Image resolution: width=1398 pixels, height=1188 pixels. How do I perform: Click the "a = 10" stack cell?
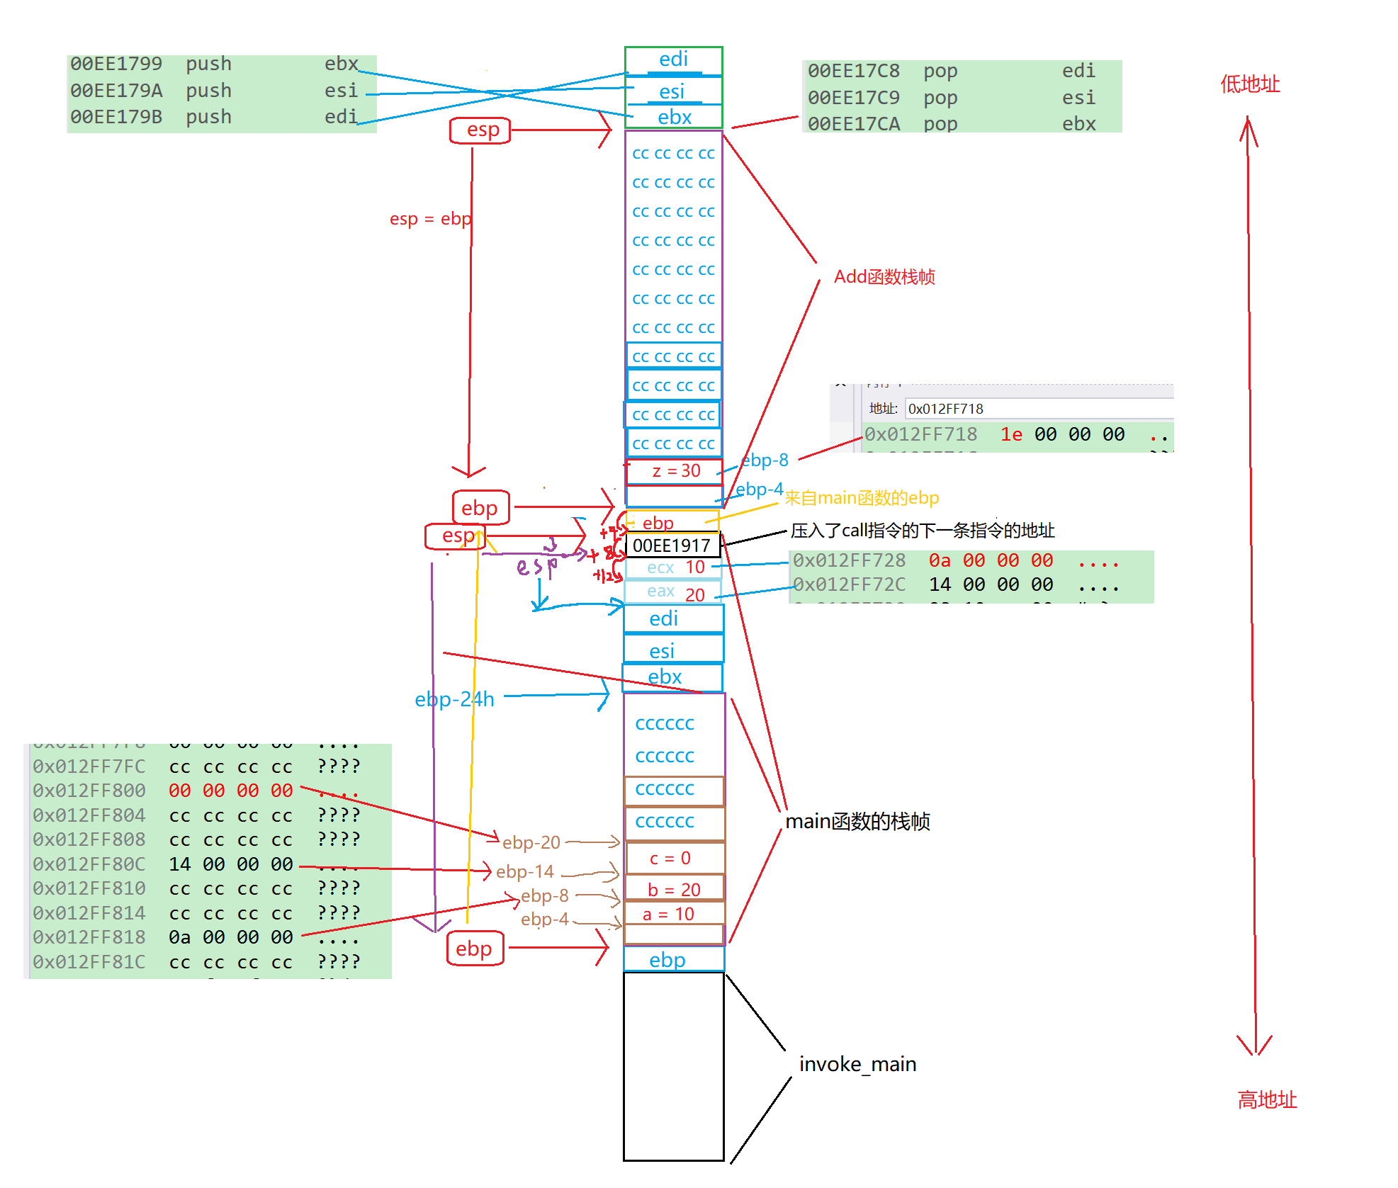tap(675, 914)
